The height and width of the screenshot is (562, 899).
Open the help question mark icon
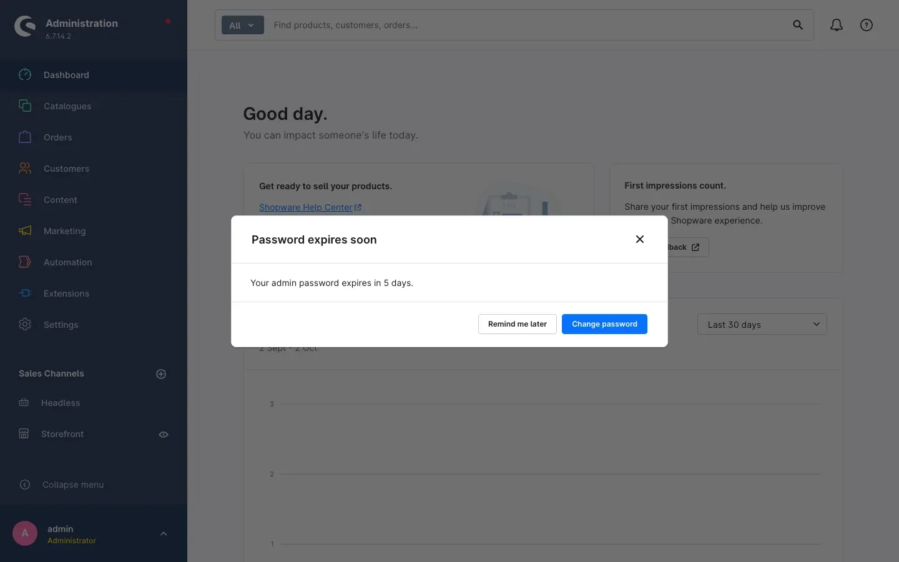867,25
